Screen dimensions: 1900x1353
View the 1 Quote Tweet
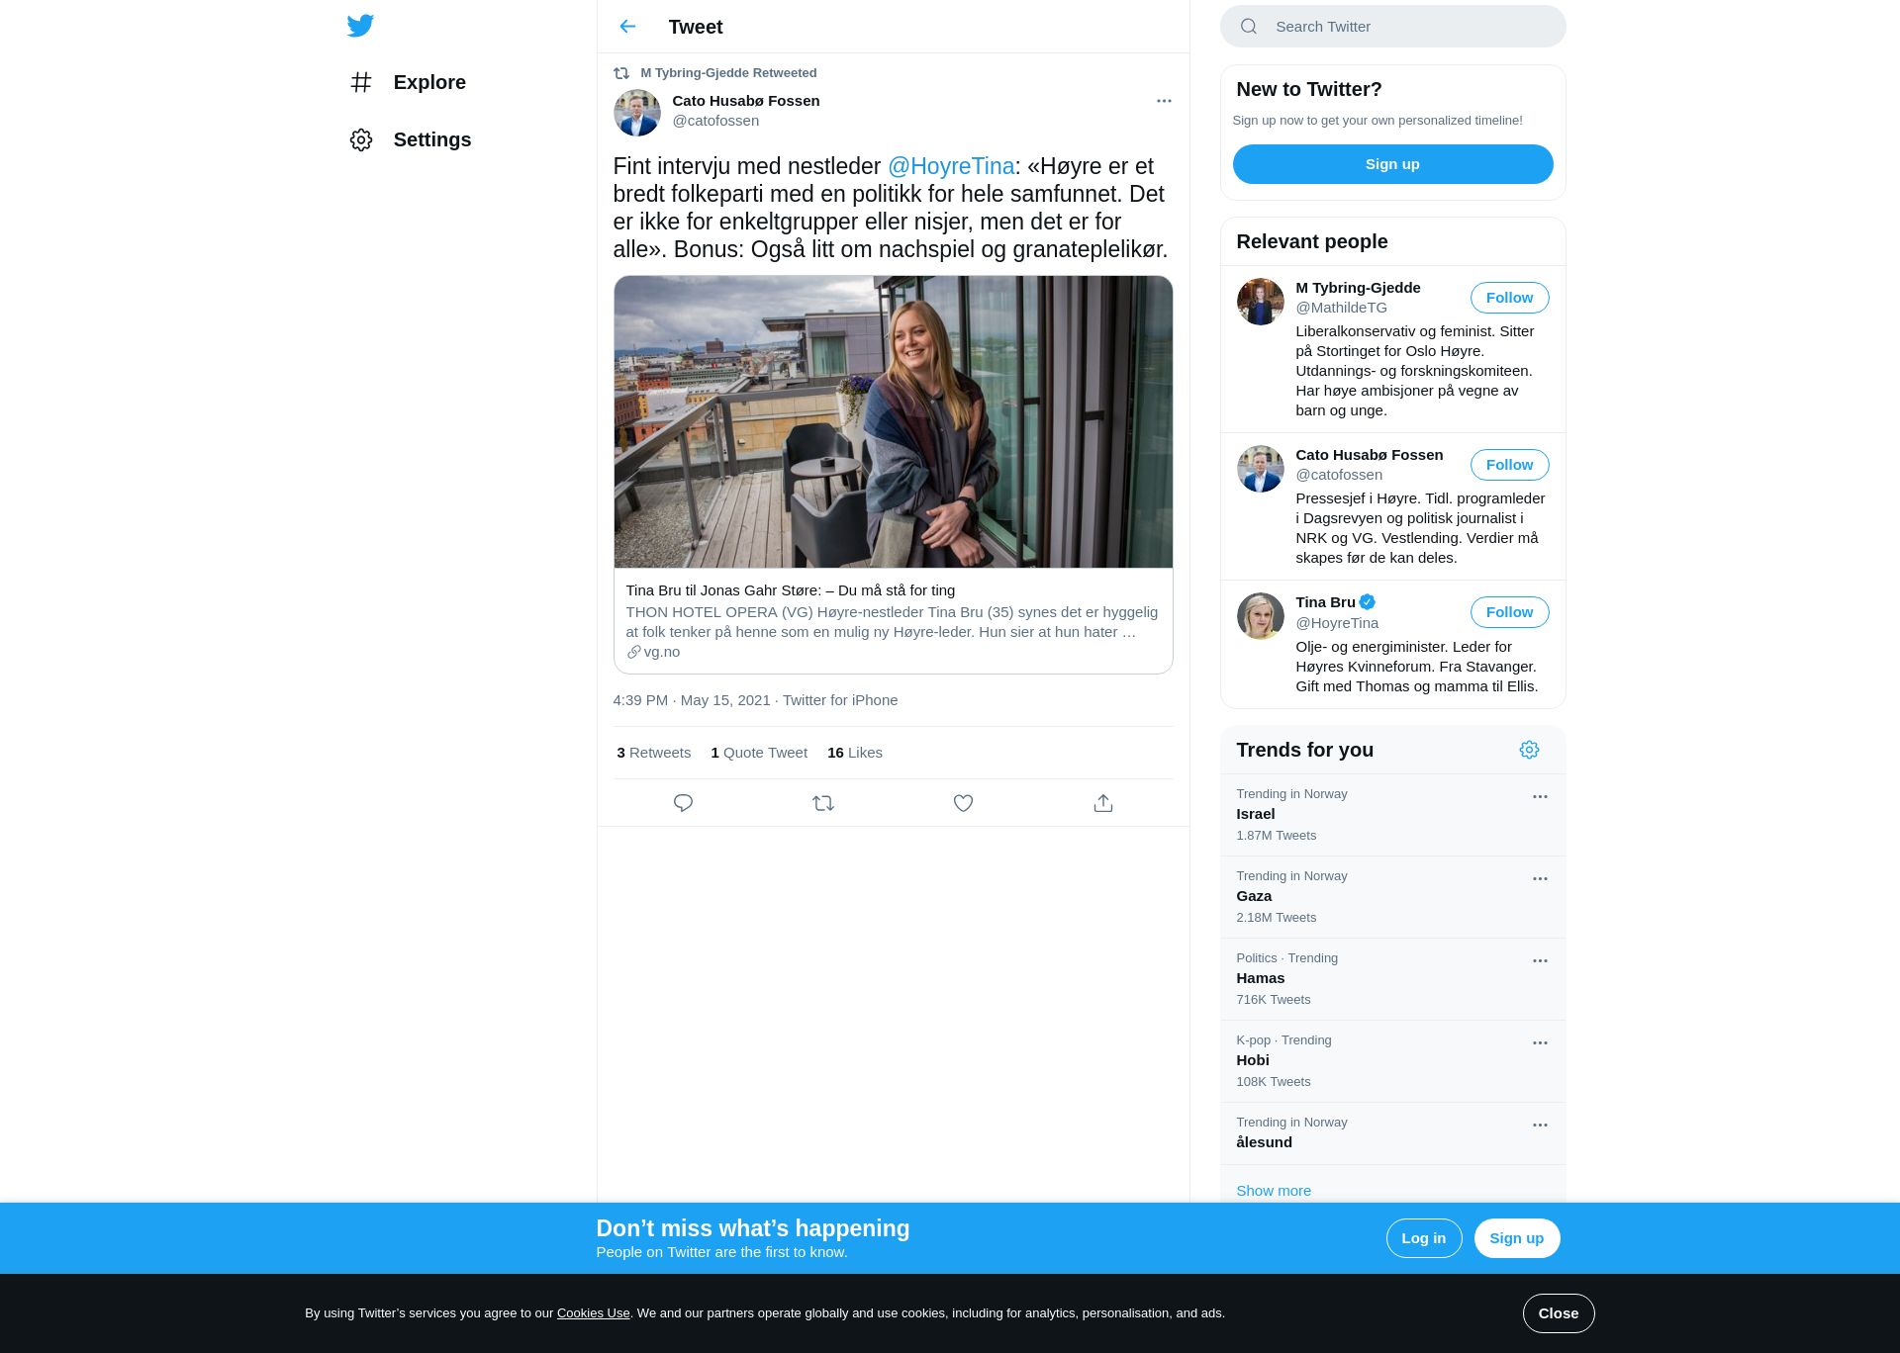759,753
